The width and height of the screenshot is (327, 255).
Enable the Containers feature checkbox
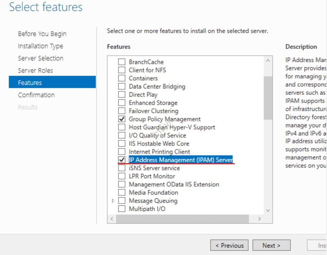coord(121,78)
